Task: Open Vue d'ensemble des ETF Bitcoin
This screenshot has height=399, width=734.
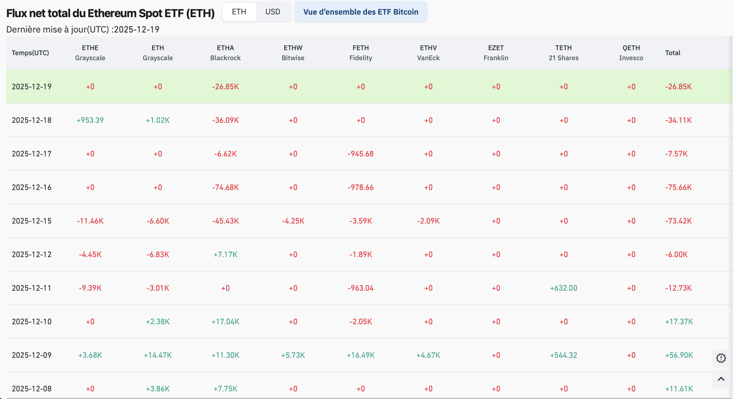Action: pyautogui.click(x=361, y=12)
